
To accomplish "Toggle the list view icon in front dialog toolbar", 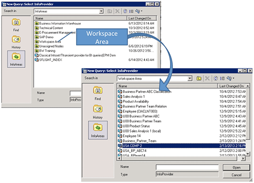I will 222,79.
